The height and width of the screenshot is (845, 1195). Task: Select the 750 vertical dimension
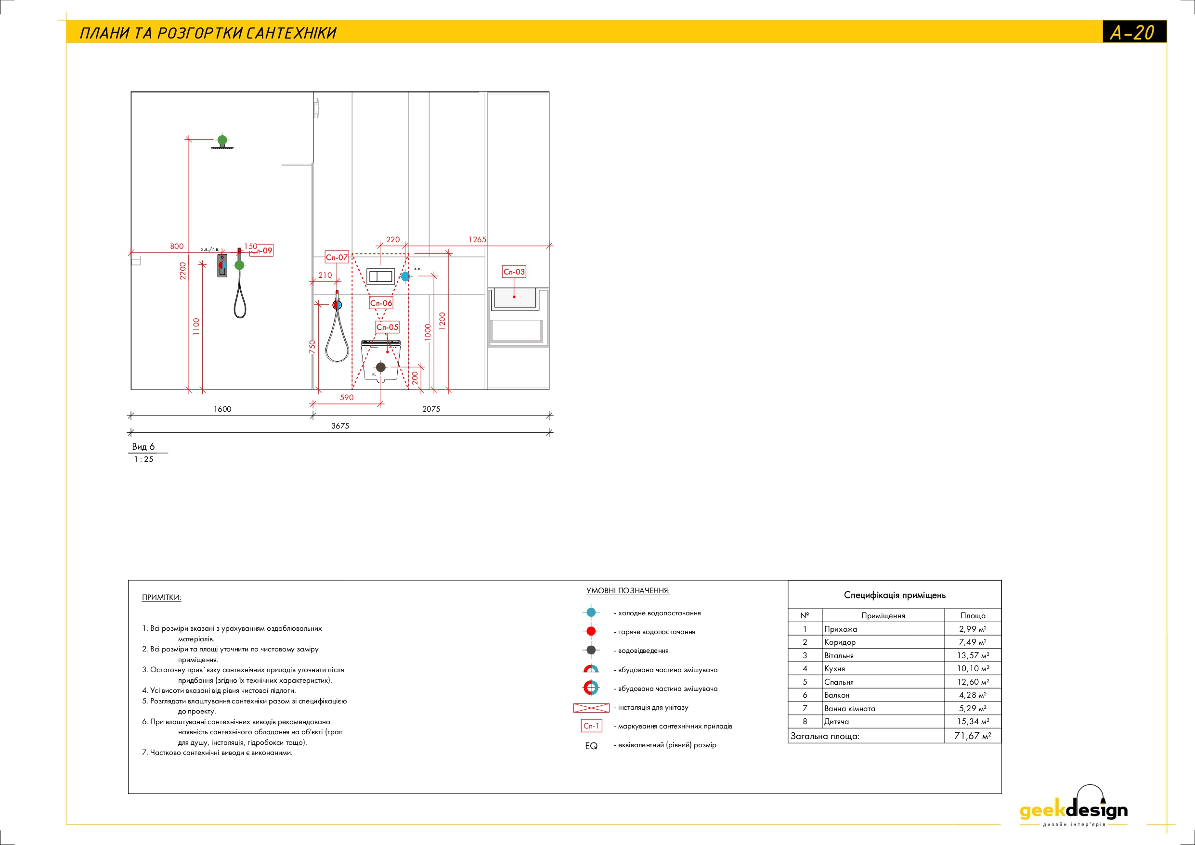pos(312,347)
